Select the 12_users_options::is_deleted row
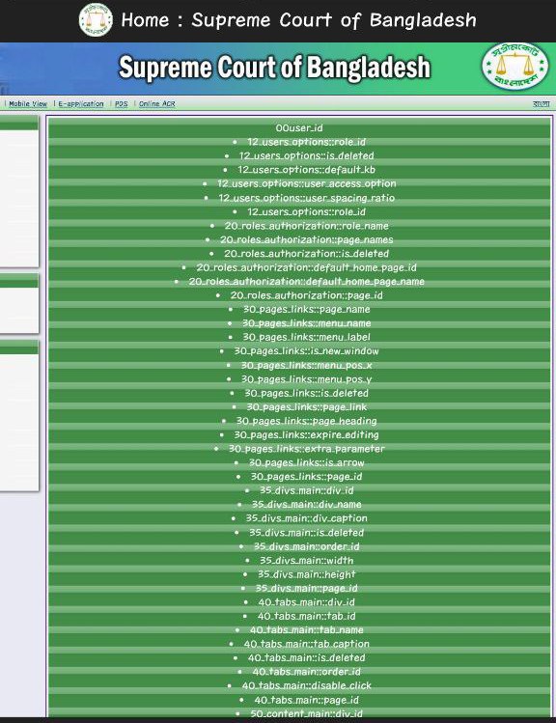556x723 pixels. click(x=307, y=155)
